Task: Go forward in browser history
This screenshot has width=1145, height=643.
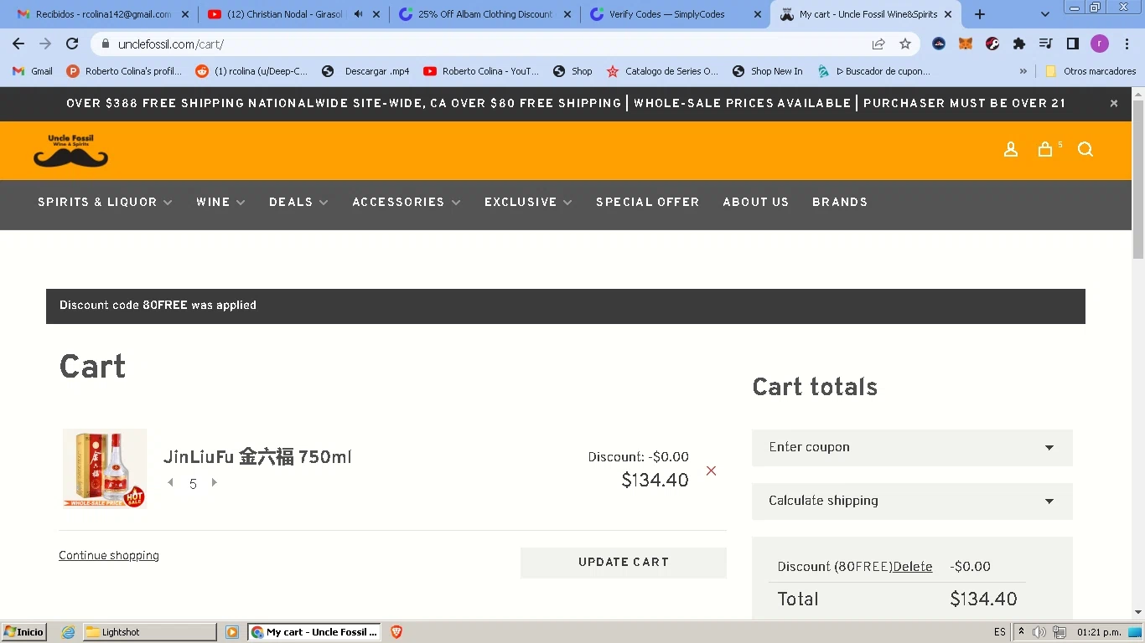Action: pos(45,44)
